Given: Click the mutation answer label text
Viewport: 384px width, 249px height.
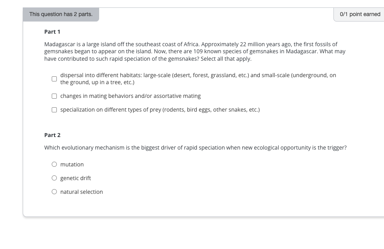Looking at the screenshot, I should tap(72, 164).
